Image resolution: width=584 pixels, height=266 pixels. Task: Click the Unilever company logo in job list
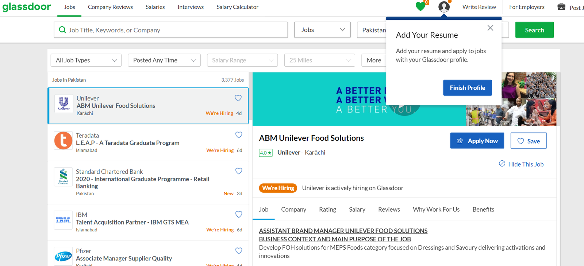click(64, 103)
